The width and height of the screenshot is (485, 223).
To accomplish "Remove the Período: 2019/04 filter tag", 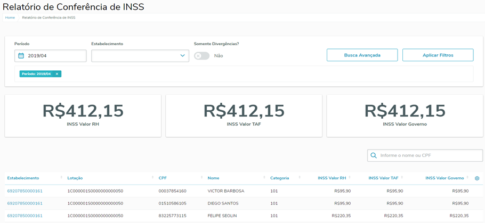I will [x=57, y=74].
